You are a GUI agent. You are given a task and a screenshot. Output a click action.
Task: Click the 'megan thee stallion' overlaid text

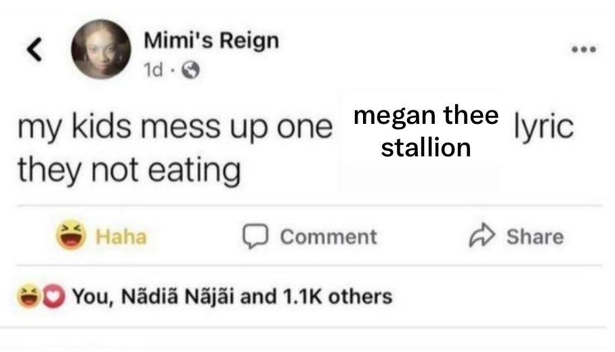coord(426,132)
